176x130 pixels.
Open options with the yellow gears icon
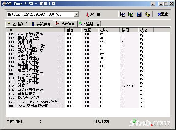pyautogui.click(x=147, y=14)
